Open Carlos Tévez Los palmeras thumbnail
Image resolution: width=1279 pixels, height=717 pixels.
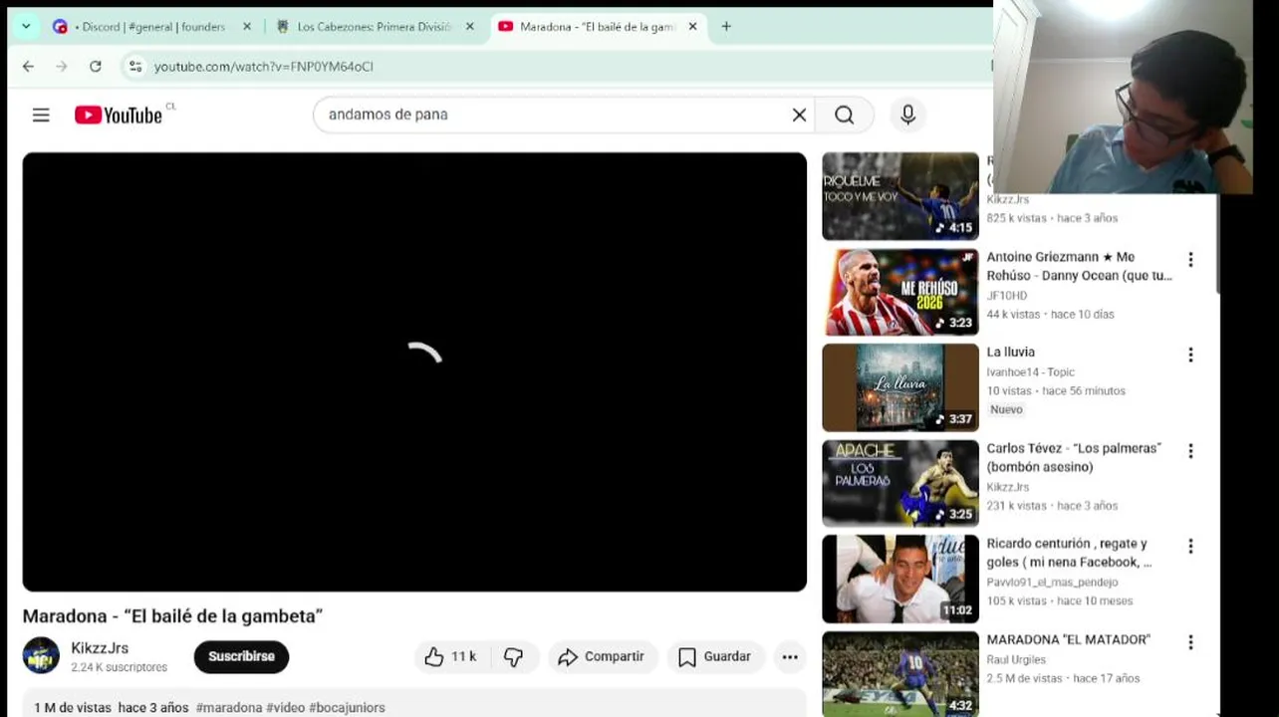(900, 483)
